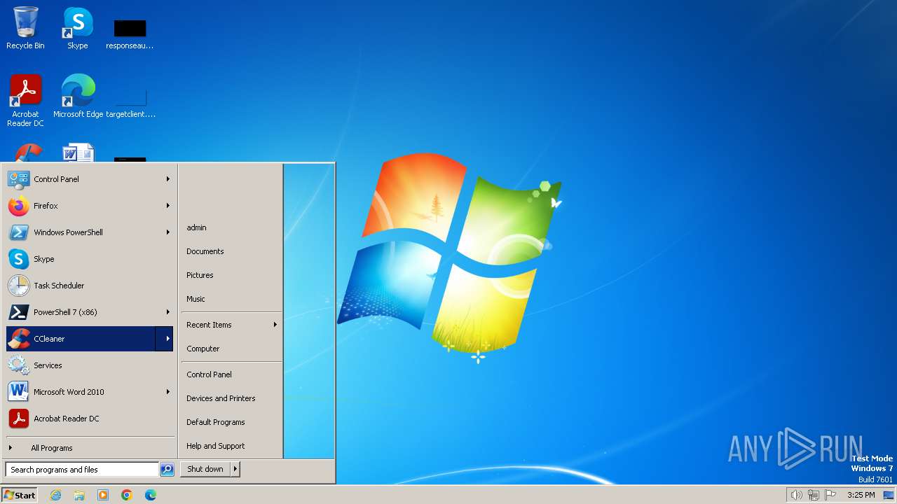Open the Microsoft Edge desktop shortcut
This screenshot has height=504, width=897.
(x=78, y=96)
